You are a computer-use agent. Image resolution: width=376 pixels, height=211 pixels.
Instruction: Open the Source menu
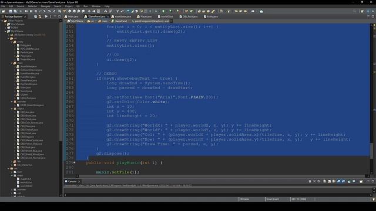click(x=21, y=6)
